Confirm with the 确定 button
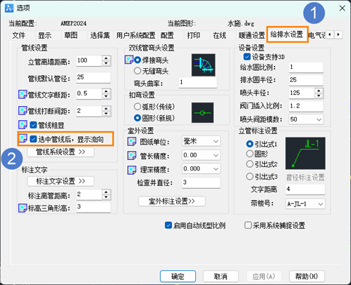This screenshot has height=285, width=351. (178, 277)
